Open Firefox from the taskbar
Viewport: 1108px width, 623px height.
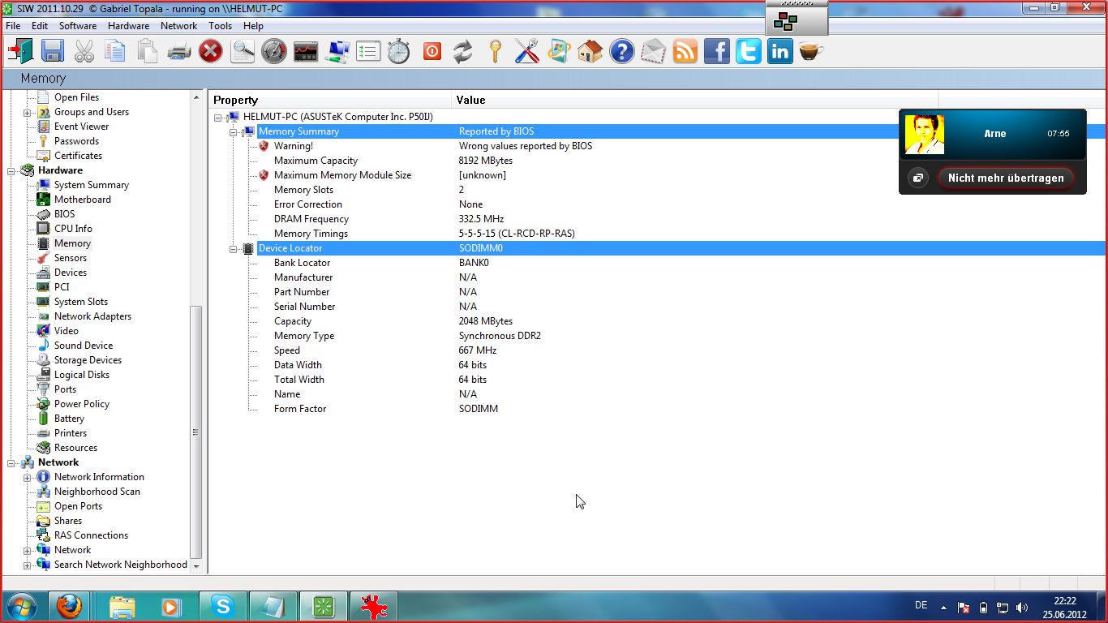(69, 606)
